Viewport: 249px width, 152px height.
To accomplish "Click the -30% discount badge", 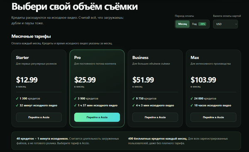I will [x=203, y=24].
